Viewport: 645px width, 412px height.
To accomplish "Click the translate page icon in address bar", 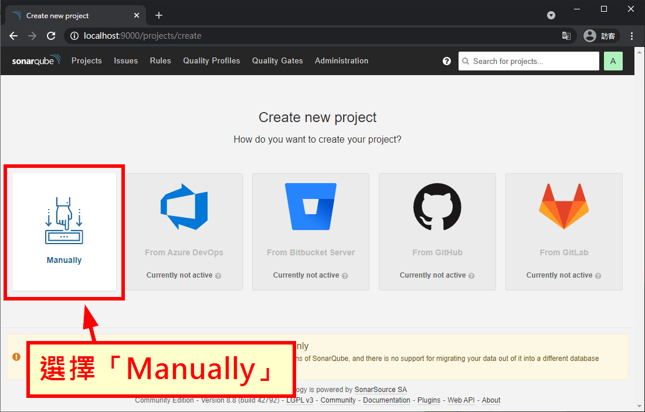I will 566,36.
